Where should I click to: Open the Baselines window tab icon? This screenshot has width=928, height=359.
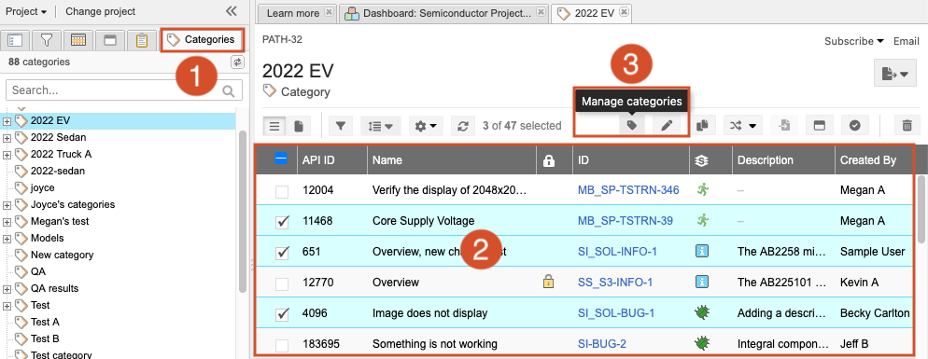[x=110, y=40]
